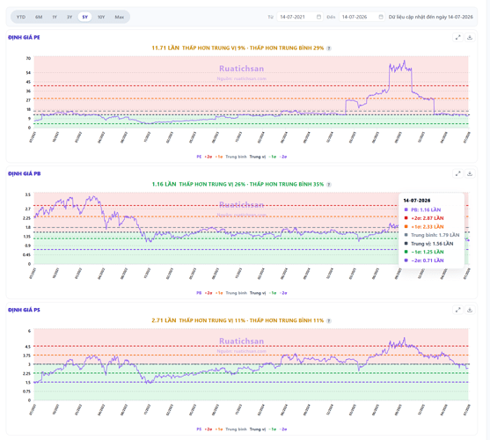Toggle Trung bình series in PB legend
Viewport: 490px width, 440px height.
236,293
